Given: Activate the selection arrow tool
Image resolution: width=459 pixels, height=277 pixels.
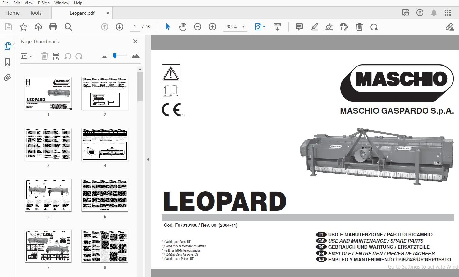Looking at the screenshot, I should (x=168, y=27).
